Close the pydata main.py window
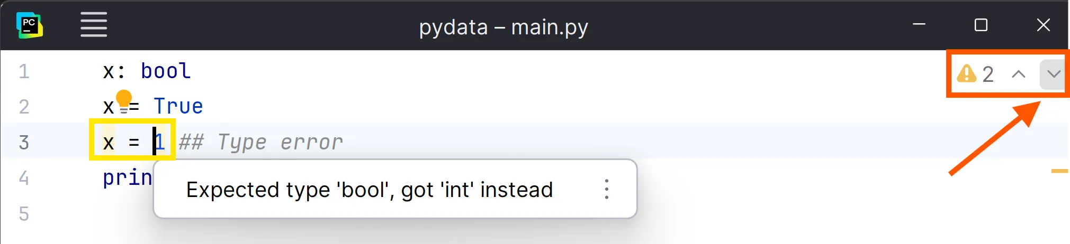This screenshot has height=244, width=1070. pos(1043,25)
